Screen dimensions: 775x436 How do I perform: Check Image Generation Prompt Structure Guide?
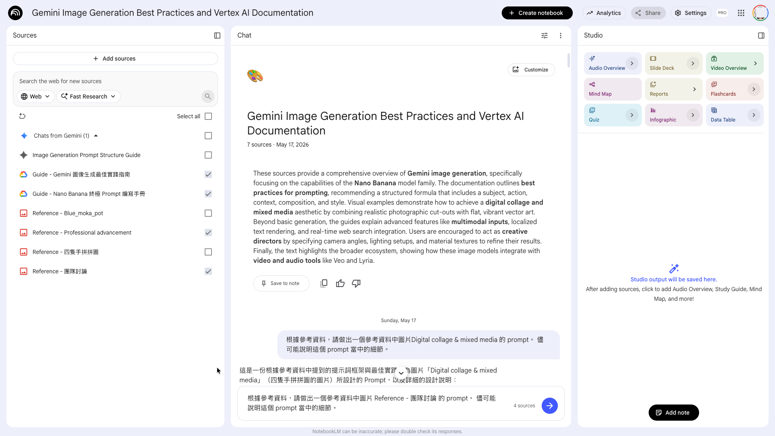tap(208, 155)
